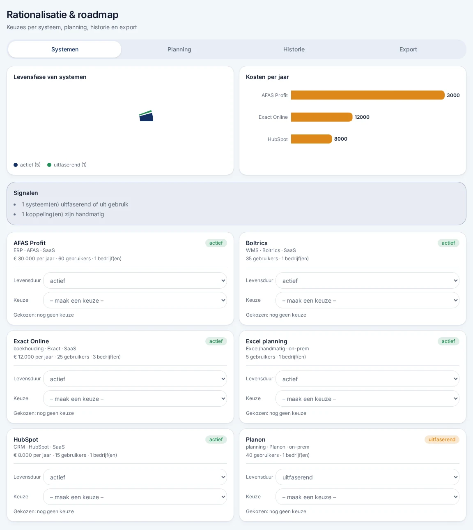This screenshot has height=530, width=473.
Task: Click the '1 koppeling(en) zijn handmatig' signal
Action: click(63, 214)
